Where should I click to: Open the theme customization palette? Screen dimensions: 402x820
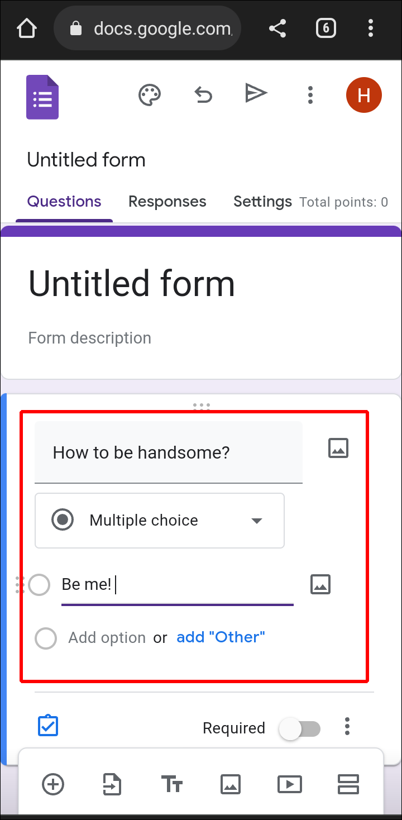(150, 95)
